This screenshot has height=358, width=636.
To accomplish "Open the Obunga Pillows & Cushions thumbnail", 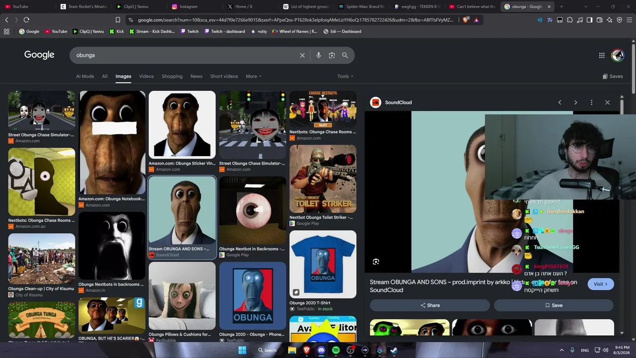I will point(182,296).
